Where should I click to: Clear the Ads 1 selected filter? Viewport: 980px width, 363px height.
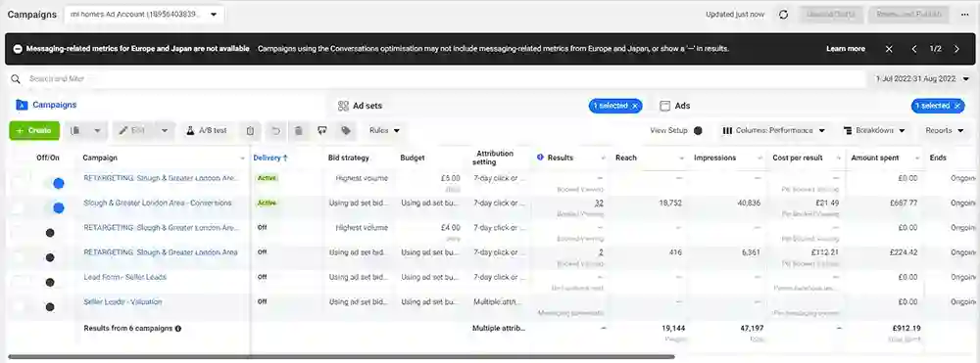click(956, 106)
